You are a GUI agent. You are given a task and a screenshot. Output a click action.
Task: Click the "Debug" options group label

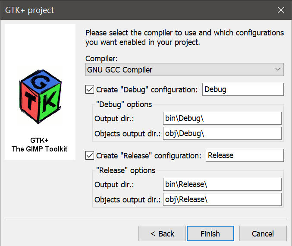[123, 104]
